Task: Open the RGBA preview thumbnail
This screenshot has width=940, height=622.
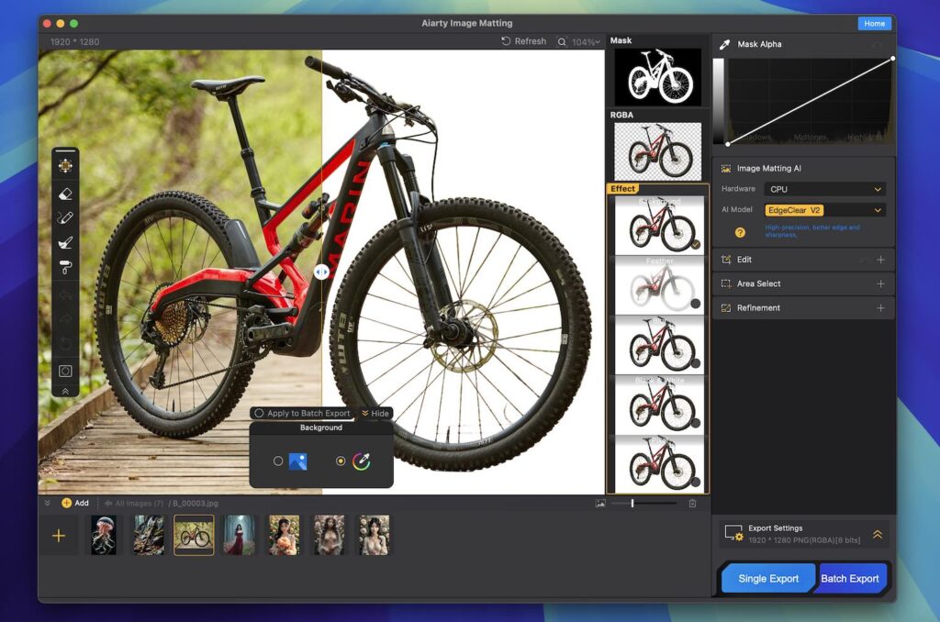Action: [x=657, y=151]
